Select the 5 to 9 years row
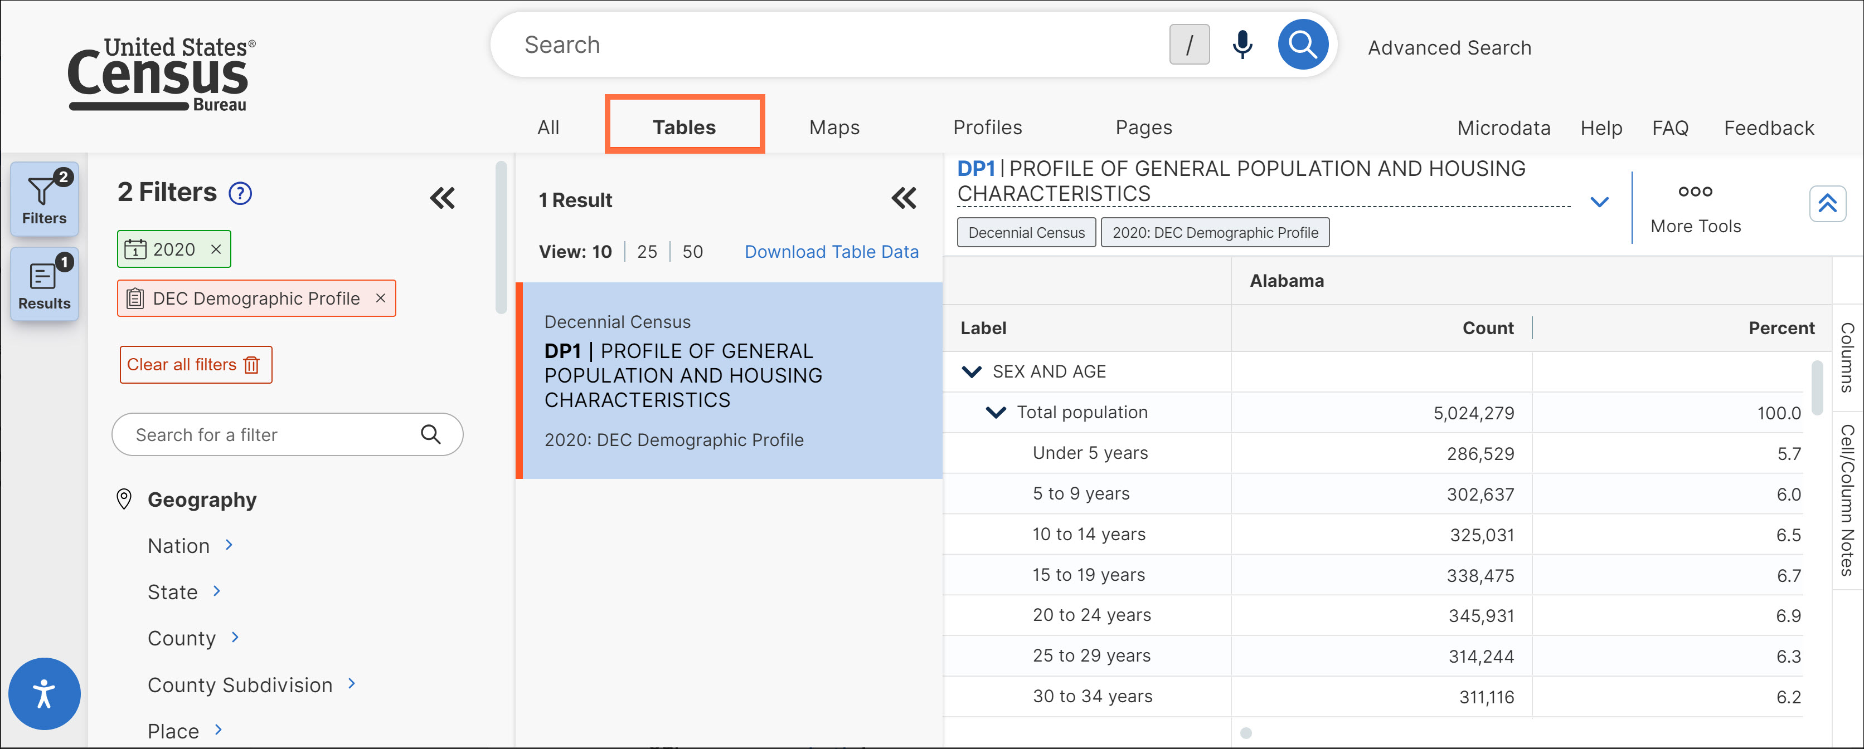The image size is (1864, 749). coord(1373,494)
